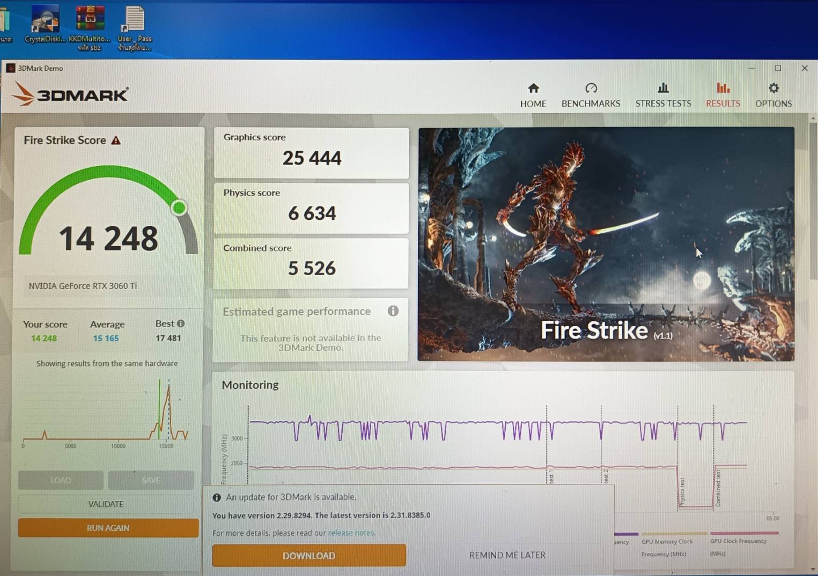The width and height of the screenshot is (818, 576).
Task: Switch to the BENCHMARKS tab
Action: tap(590, 103)
